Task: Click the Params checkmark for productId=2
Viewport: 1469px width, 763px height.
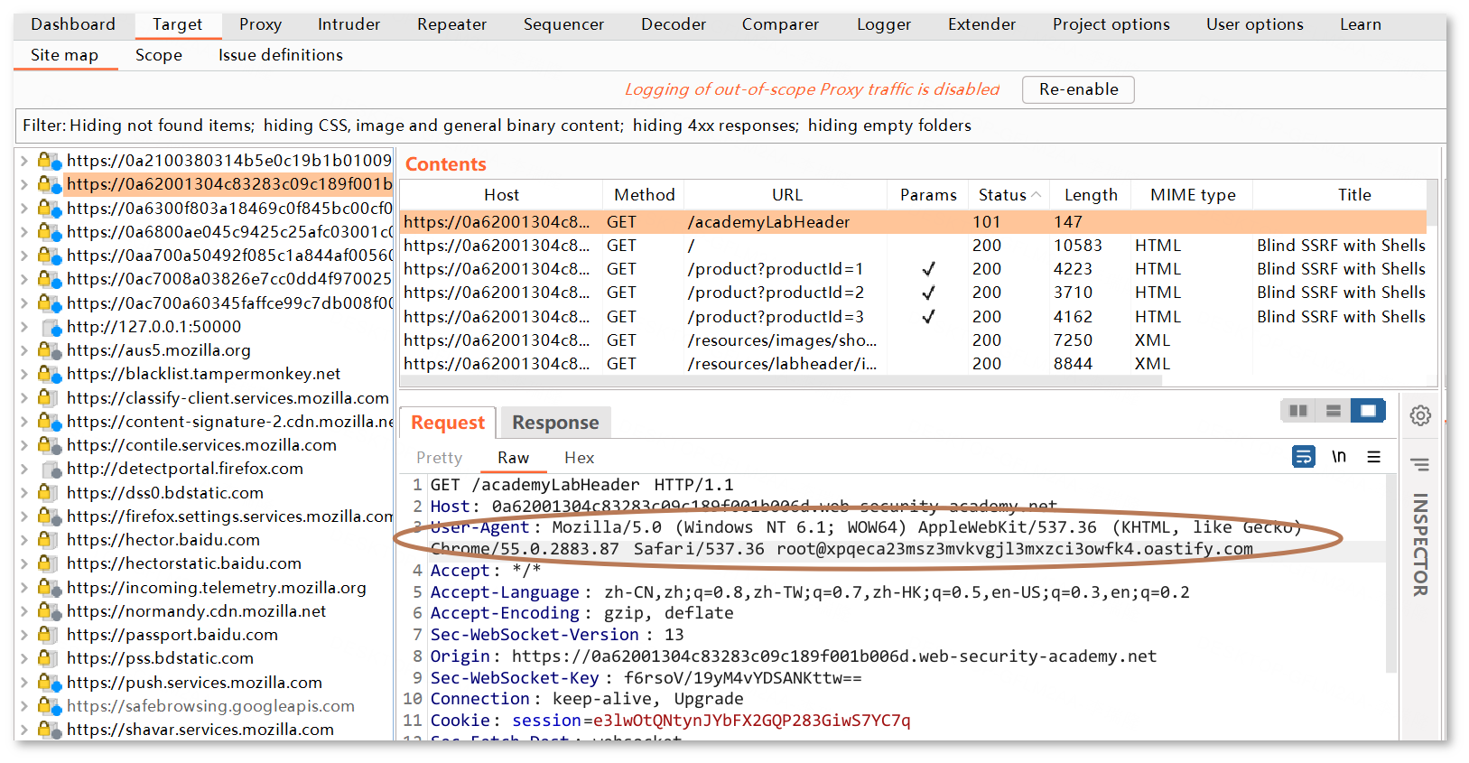Action: point(928,293)
